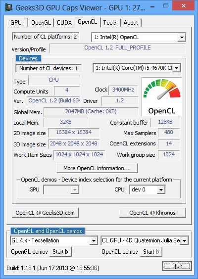Click the Constant buffer label

coord(129,123)
